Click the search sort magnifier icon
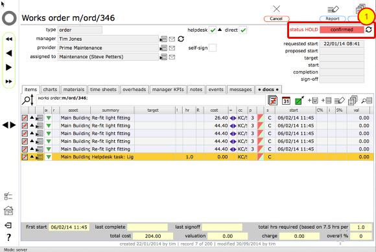Image resolution: width=376 pixels, height=252 pixels. (x=28, y=100)
